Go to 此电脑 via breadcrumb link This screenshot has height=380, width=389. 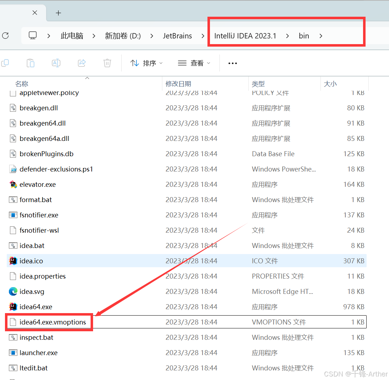click(72, 36)
